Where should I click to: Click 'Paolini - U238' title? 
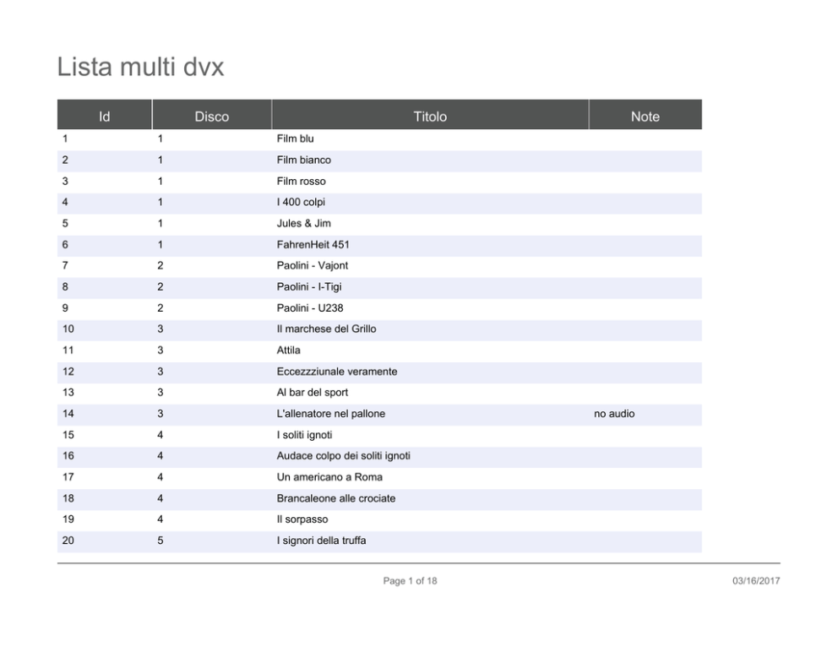(310, 308)
